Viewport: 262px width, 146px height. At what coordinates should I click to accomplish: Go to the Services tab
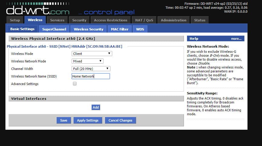click(57, 20)
